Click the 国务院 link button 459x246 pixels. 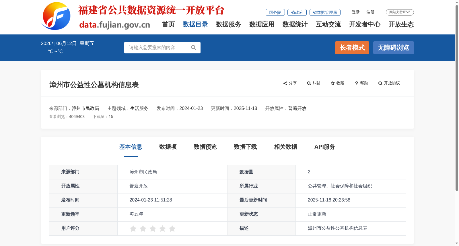[x=275, y=12]
